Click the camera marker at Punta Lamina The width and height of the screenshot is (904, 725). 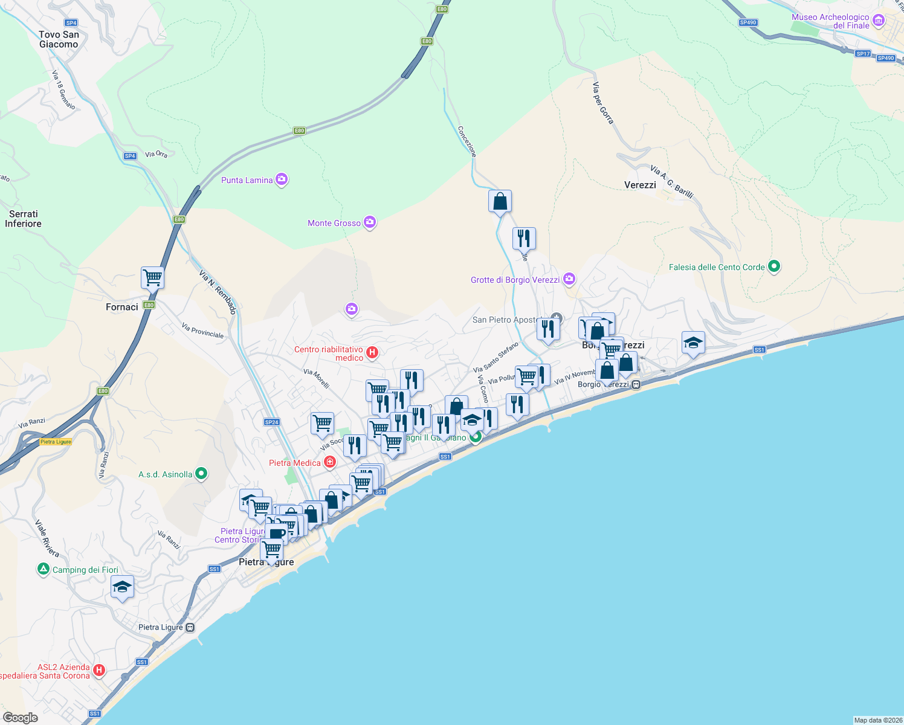click(x=281, y=179)
